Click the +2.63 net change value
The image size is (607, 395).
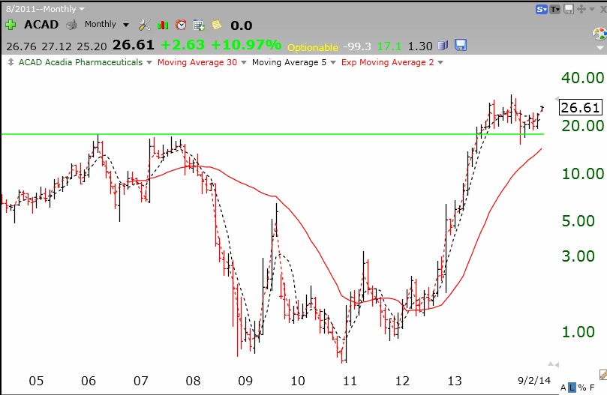[182, 45]
